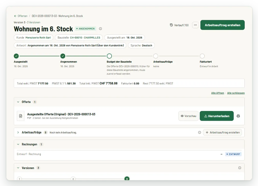Click Alle öffnen link
258x186 pixels.
tap(218, 93)
